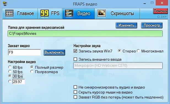This screenshot has height=104, width=170.
Task: Click the red Помощь button
Action: click(160, 11)
